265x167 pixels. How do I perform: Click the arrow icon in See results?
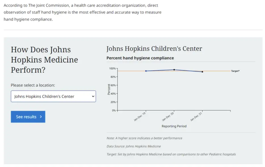tap(41, 117)
